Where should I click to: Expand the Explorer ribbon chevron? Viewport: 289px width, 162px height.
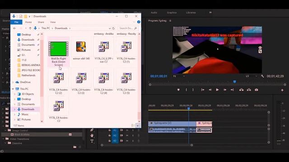pyautogui.click(x=134, y=22)
